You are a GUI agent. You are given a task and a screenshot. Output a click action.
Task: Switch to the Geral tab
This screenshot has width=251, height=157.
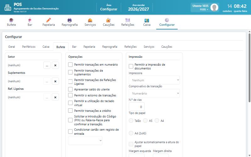pos(12,46)
